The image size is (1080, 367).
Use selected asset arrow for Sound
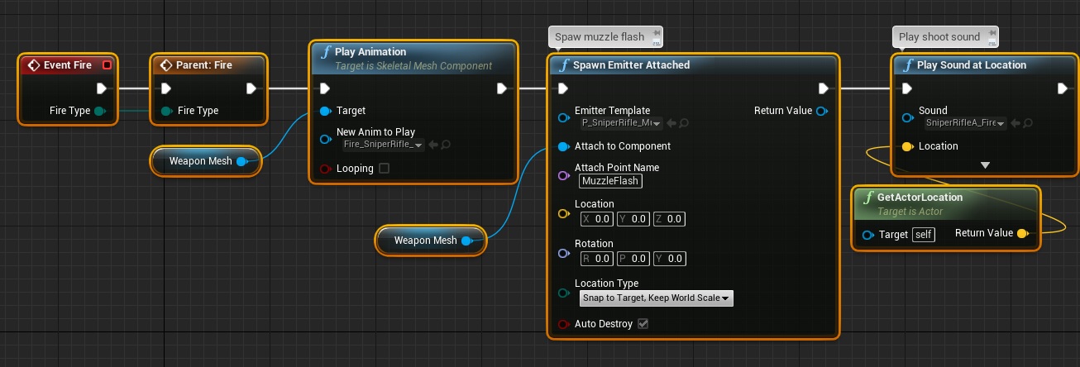pos(1015,123)
